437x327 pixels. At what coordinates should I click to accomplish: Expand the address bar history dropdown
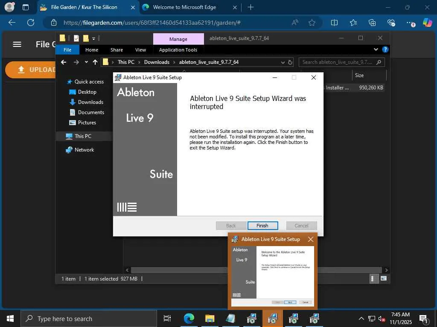click(x=283, y=62)
